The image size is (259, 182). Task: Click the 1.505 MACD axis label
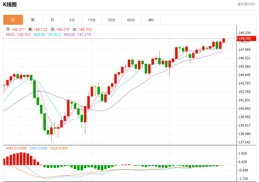[243, 153]
